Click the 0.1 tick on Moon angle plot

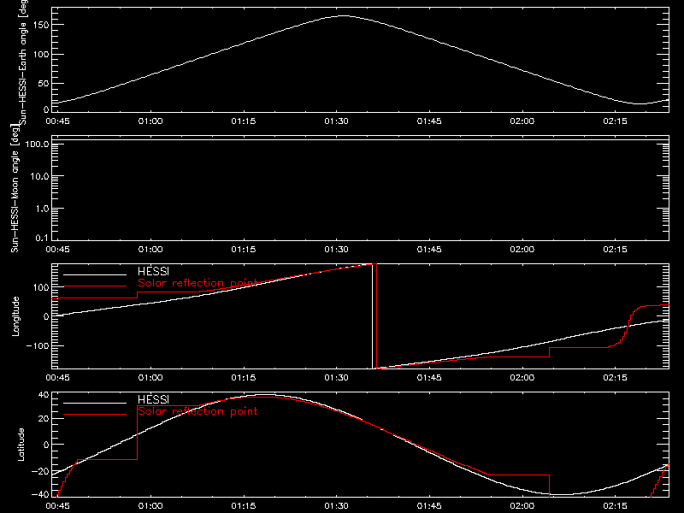tap(43, 238)
